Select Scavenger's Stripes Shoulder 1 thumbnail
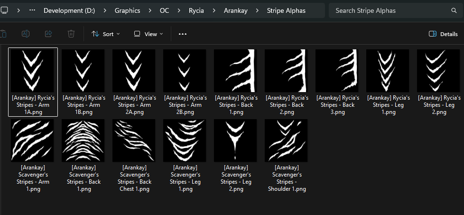 point(286,140)
